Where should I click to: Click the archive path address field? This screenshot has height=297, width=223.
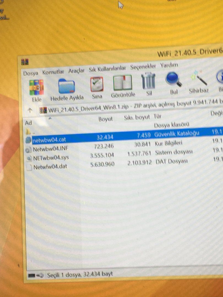click(130, 107)
